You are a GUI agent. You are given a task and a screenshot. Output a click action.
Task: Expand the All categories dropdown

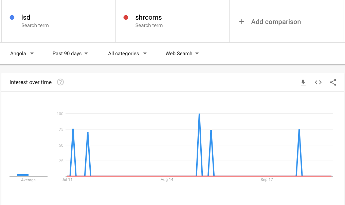[127, 54]
